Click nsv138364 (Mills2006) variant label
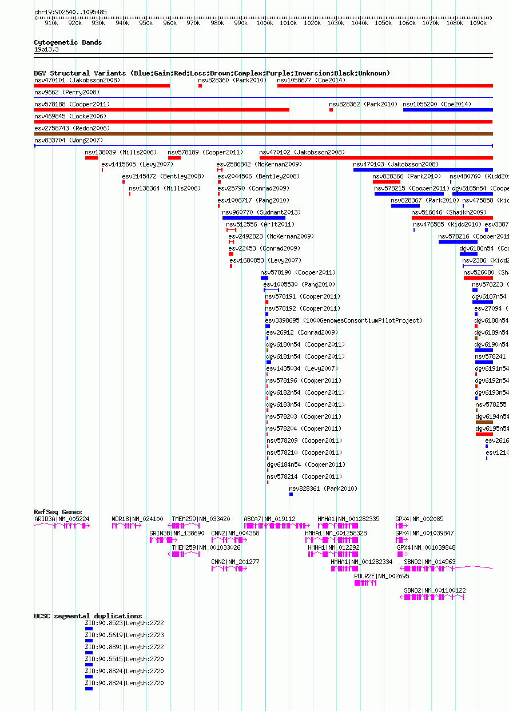The width and height of the screenshot is (509, 711). (165, 188)
